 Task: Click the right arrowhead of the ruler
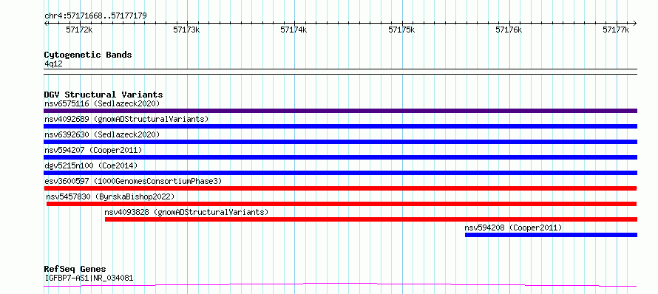coord(635,24)
